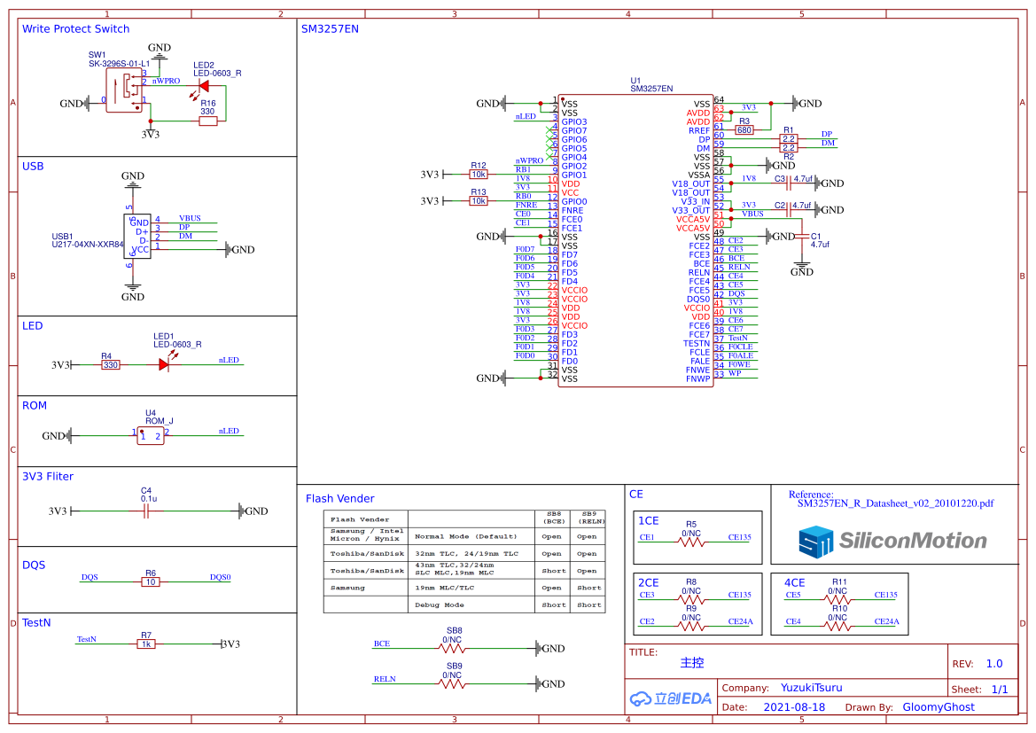Select the 'Write Protect Switch' section title
Screen dimensions: 1036x733
tap(76, 29)
